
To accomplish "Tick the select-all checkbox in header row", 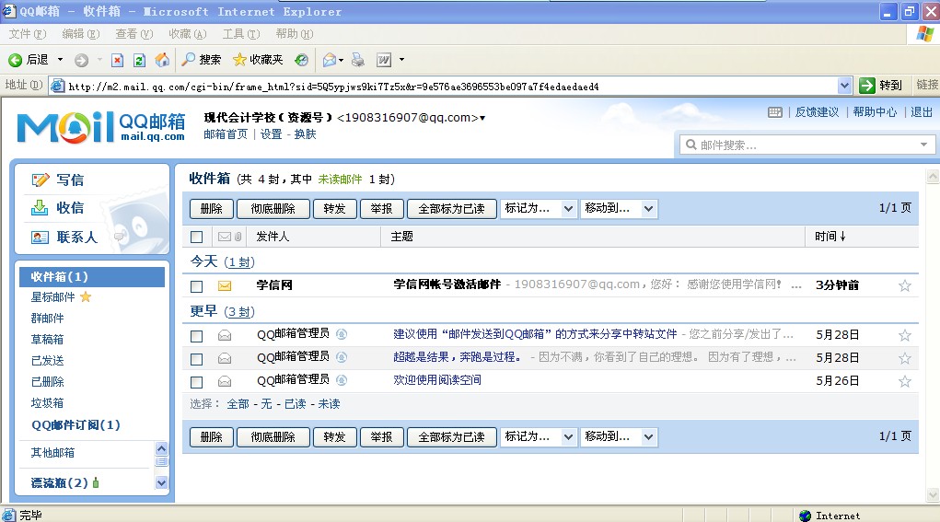I will [x=197, y=238].
